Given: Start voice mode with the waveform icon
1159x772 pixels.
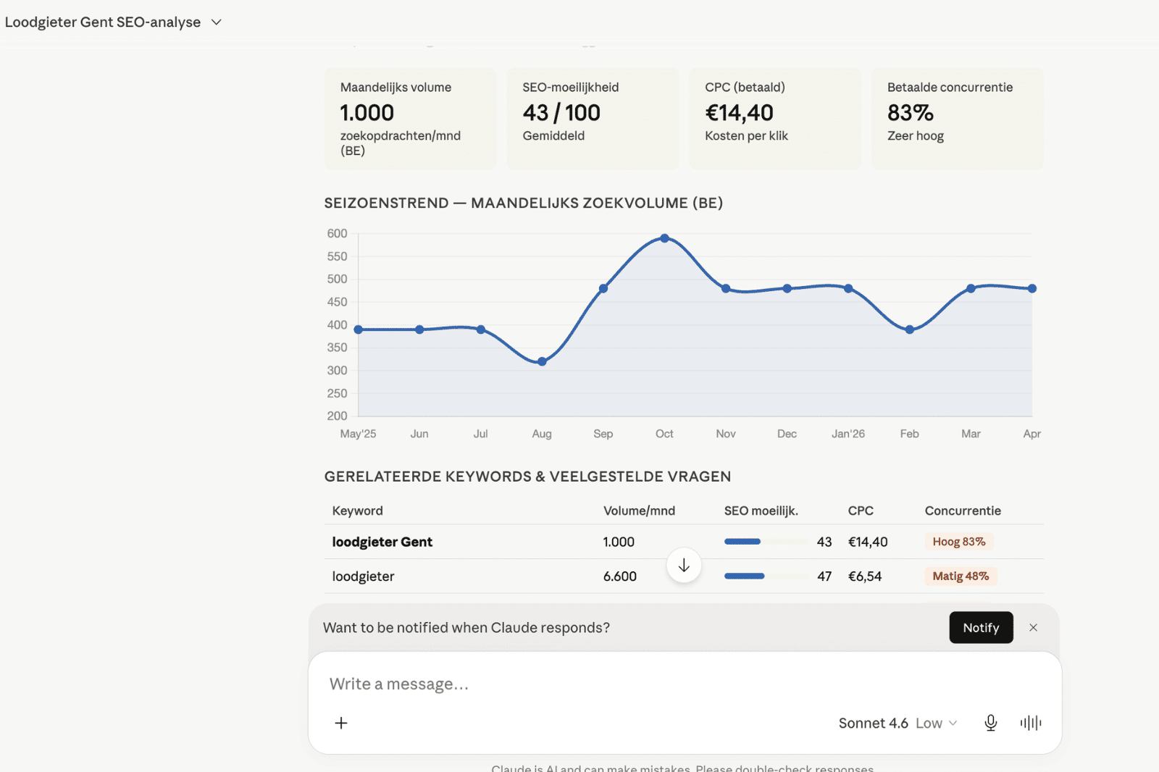Looking at the screenshot, I should point(1030,723).
